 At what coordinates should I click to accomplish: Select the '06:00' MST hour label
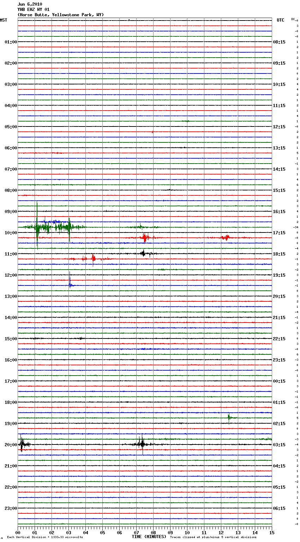[x=11, y=148]
